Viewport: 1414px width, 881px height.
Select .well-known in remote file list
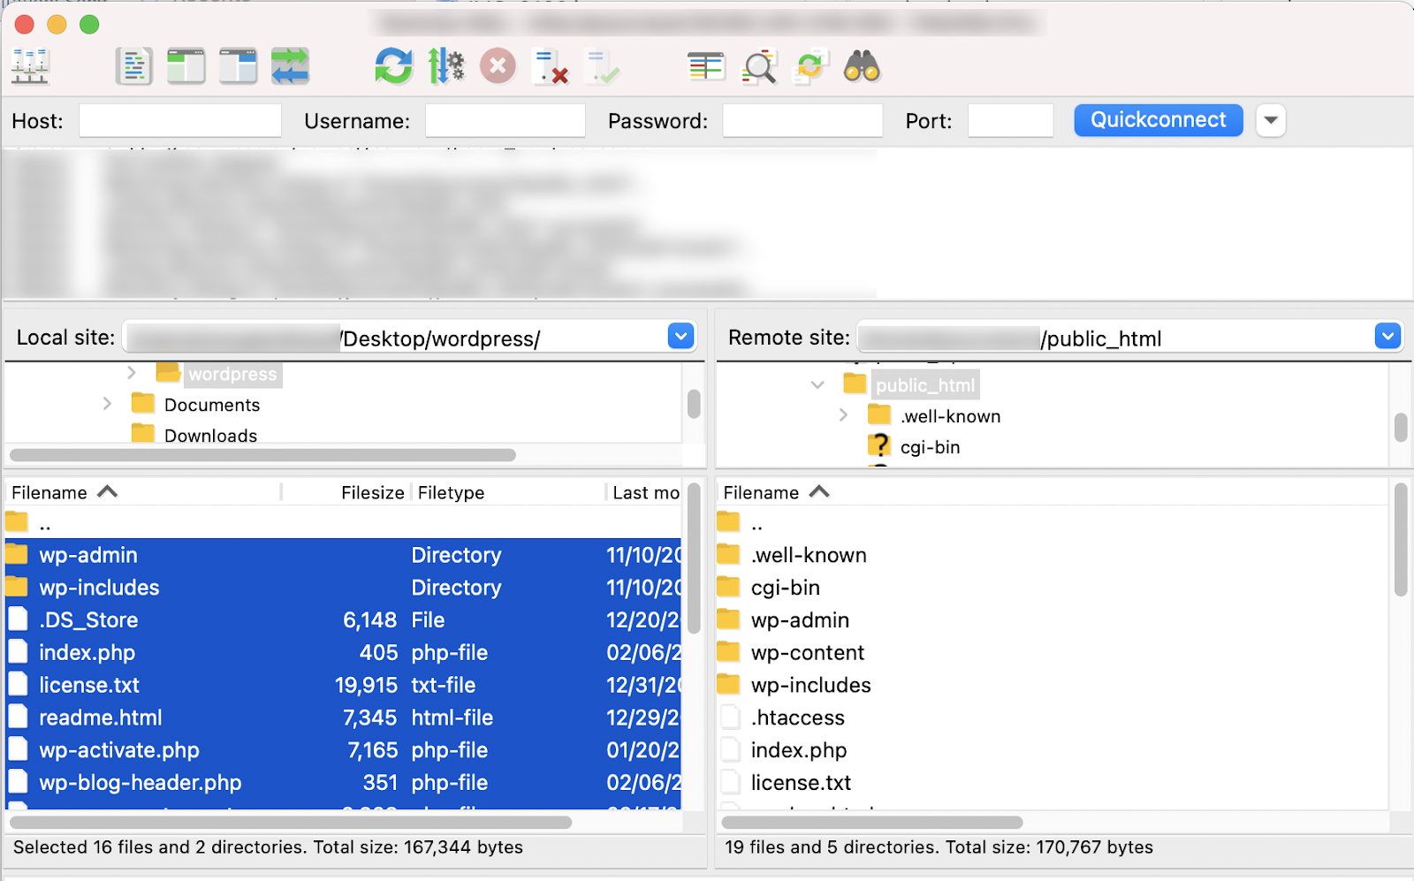click(1052, 555)
